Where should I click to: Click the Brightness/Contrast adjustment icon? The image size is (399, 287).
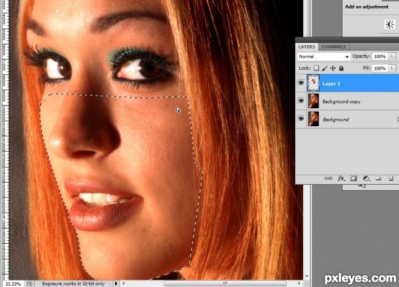390,25
